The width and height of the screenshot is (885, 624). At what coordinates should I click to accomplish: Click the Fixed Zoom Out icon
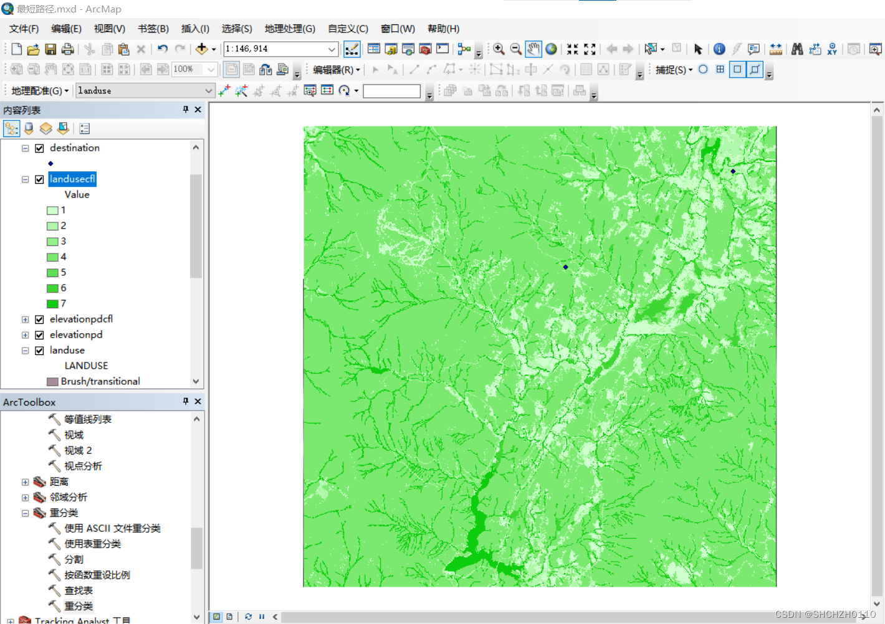pos(590,49)
